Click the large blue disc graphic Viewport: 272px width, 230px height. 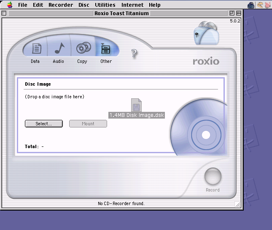coord(199,127)
